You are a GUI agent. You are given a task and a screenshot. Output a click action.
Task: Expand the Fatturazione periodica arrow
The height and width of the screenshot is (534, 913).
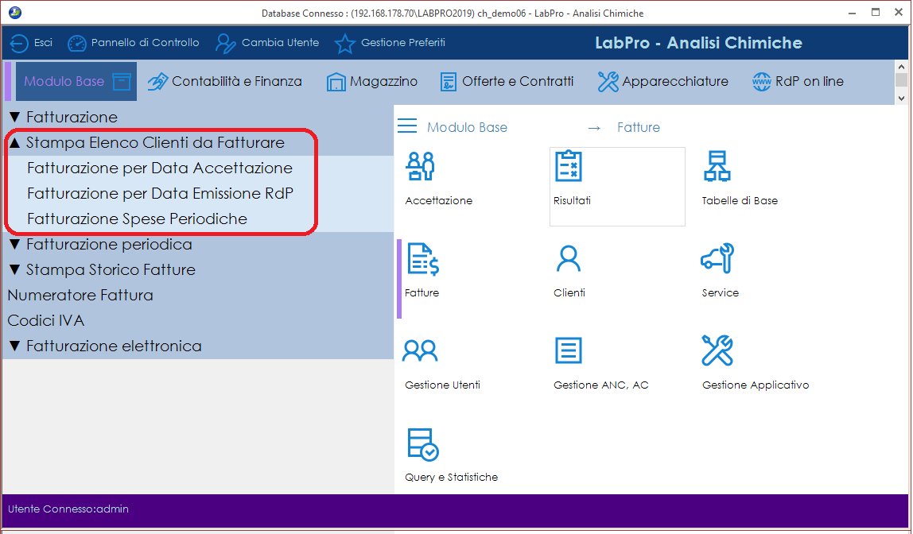coord(15,244)
